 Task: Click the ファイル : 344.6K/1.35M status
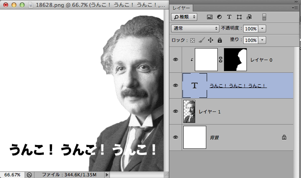69,175
